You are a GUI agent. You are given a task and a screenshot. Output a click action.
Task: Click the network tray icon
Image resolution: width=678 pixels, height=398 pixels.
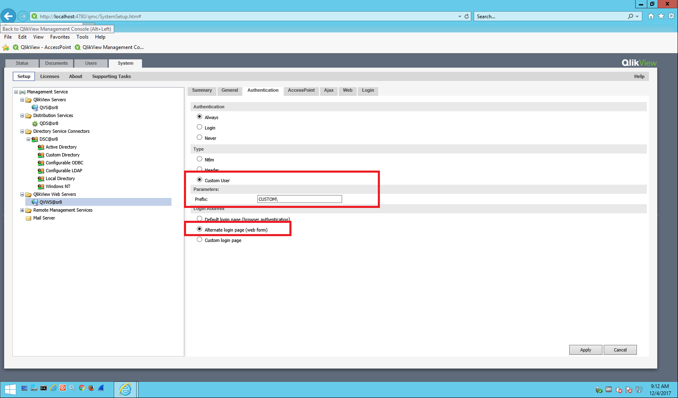tap(639, 390)
